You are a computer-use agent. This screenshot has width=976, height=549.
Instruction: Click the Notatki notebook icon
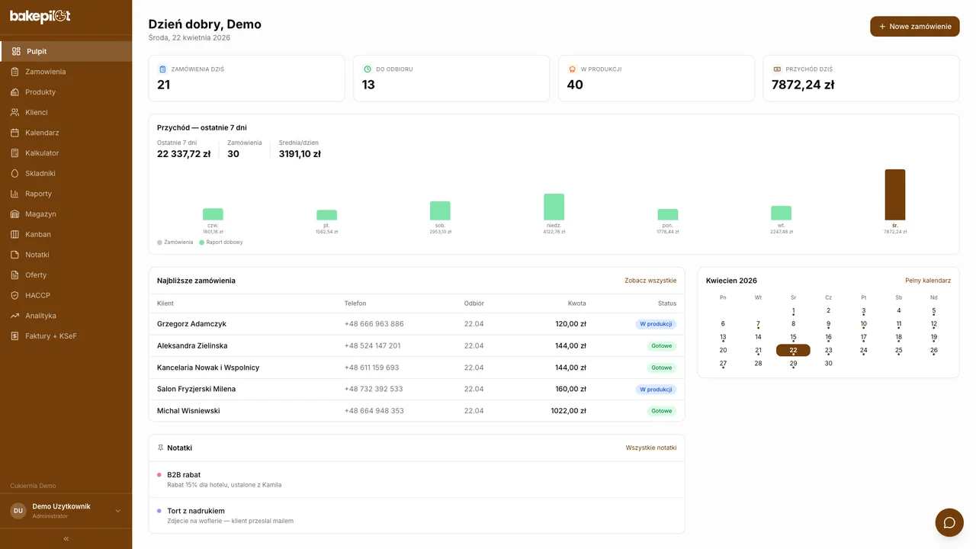pyautogui.click(x=14, y=255)
